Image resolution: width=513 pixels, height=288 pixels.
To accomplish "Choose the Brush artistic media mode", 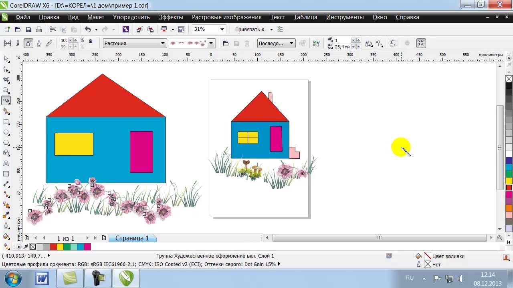I will (18, 43).
